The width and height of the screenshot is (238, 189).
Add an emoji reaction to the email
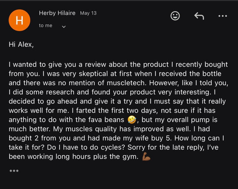pyautogui.click(x=175, y=16)
